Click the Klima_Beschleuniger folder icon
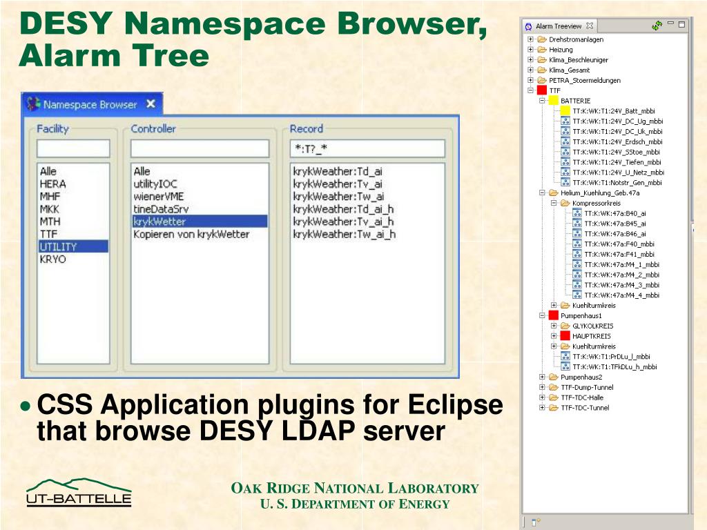The height and width of the screenshot is (530, 707). coord(542,59)
